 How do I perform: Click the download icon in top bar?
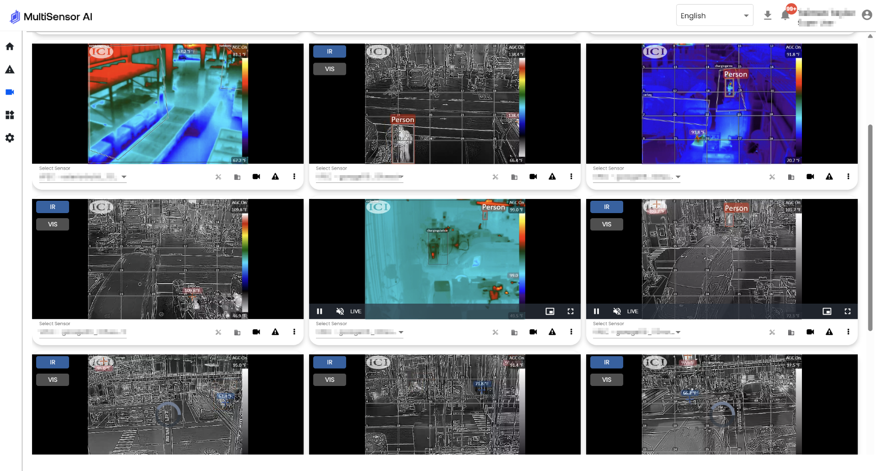point(768,16)
